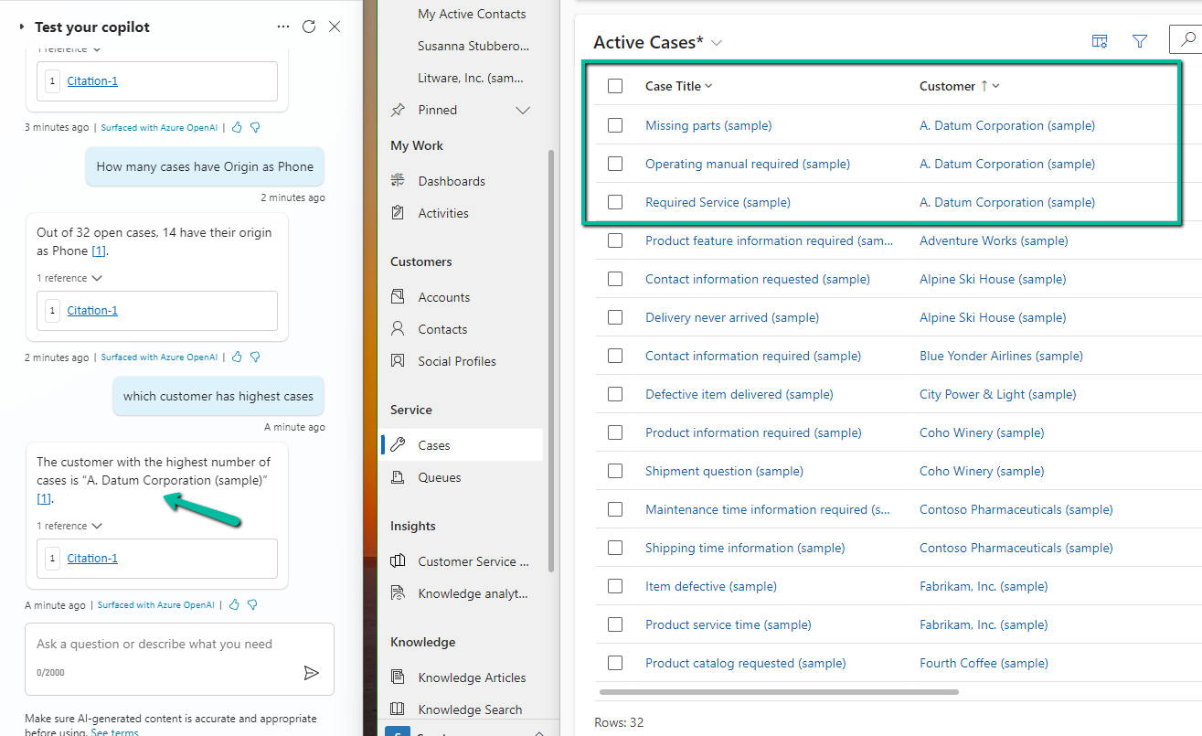Select checkbox for Item defective case
The width and height of the screenshot is (1202, 736).
point(615,586)
